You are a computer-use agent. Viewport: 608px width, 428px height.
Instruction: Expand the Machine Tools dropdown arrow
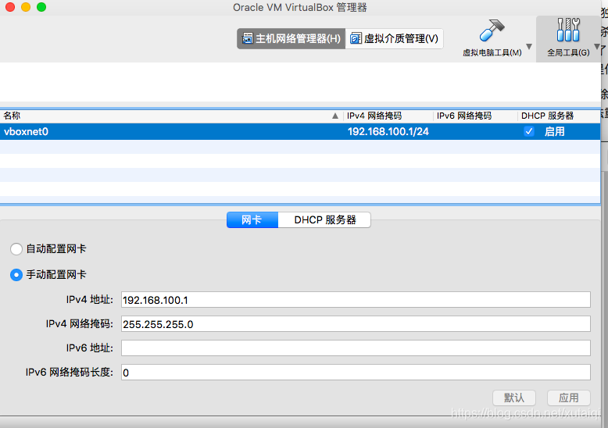click(x=529, y=47)
